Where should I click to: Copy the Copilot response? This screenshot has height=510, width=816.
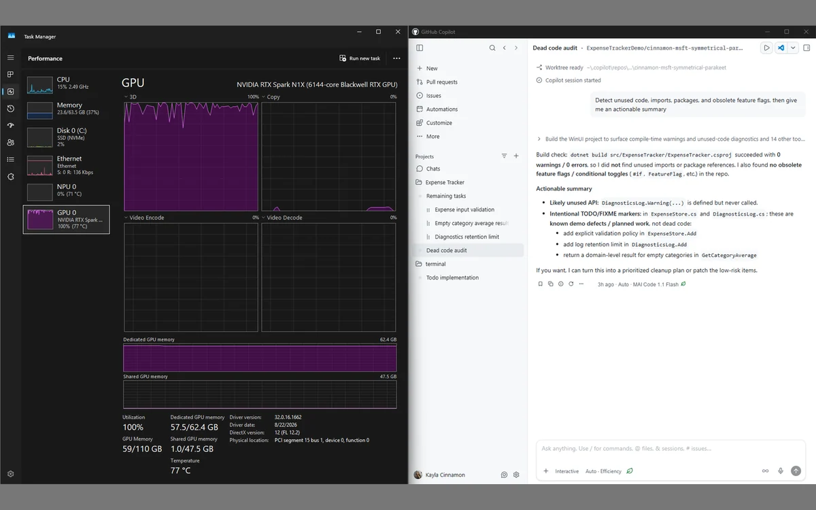551,284
